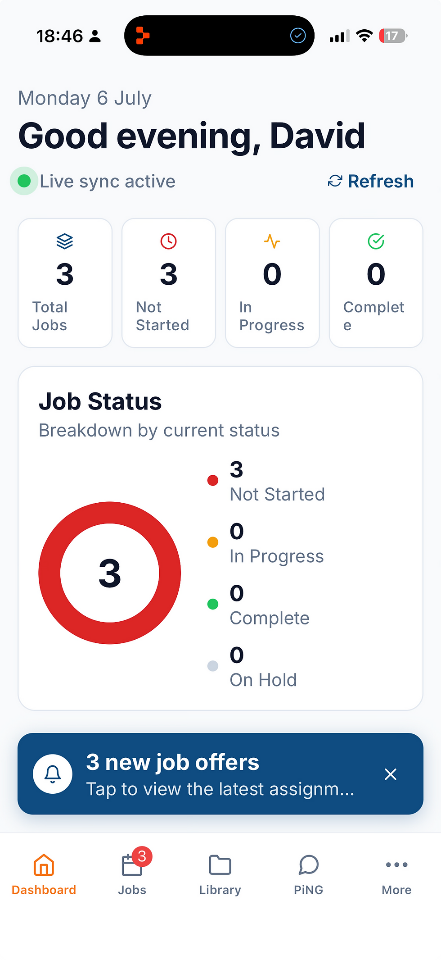Open the Dashboard home icon tab
441x960 pixels.
tap(44, 864)
